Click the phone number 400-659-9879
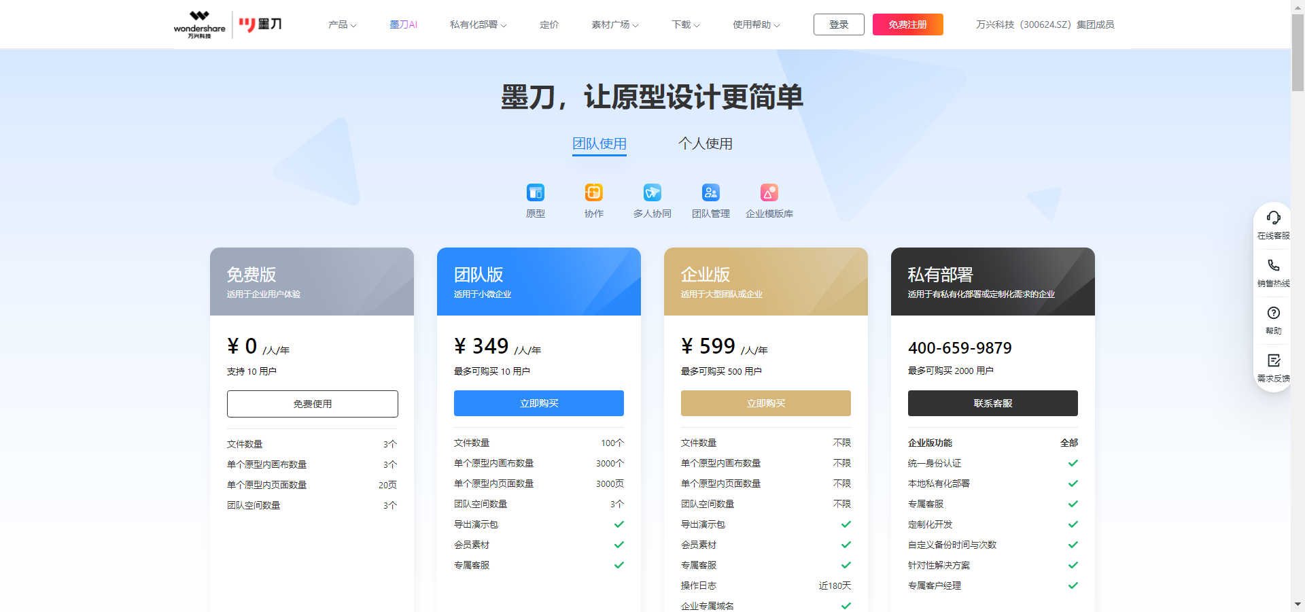Screen dimensions: 1305x612 click(x=960, y=348)
